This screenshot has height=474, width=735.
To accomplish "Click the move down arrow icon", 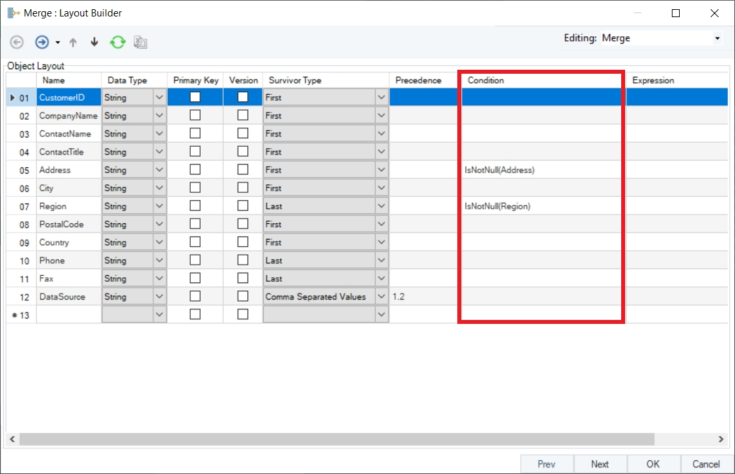I will pos(94,42).
